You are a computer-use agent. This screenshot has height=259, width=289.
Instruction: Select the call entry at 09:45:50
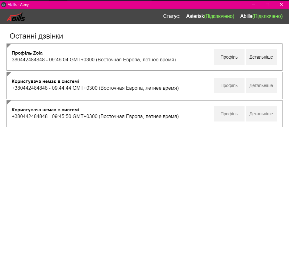click(x=95, y=117)
